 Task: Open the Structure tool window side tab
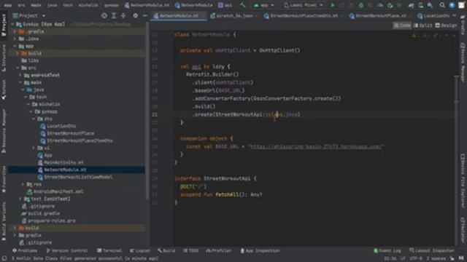click(4, 58)
